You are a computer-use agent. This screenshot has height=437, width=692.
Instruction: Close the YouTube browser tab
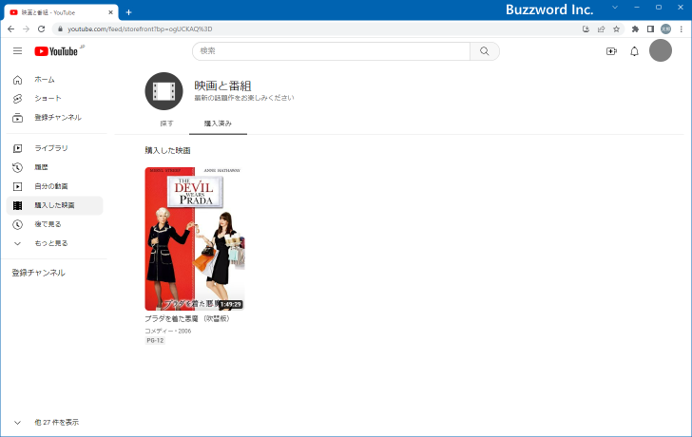click(x=111, y=12)
